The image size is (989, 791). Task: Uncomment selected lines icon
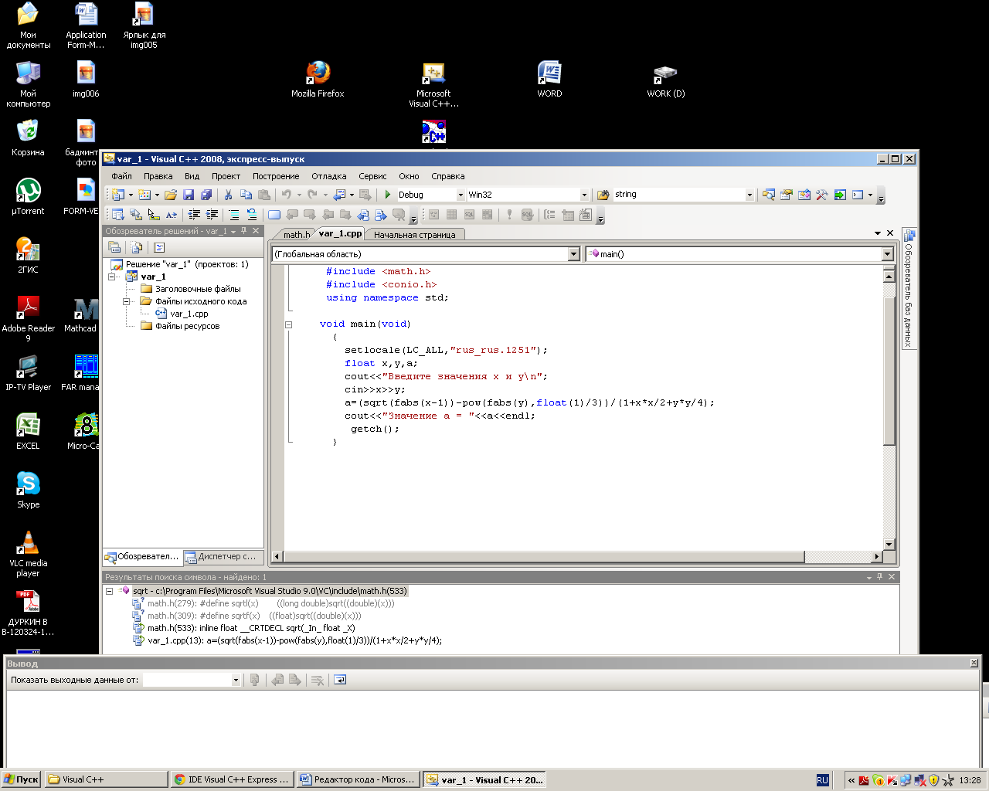pyautogui.click(x=251, y=215)
